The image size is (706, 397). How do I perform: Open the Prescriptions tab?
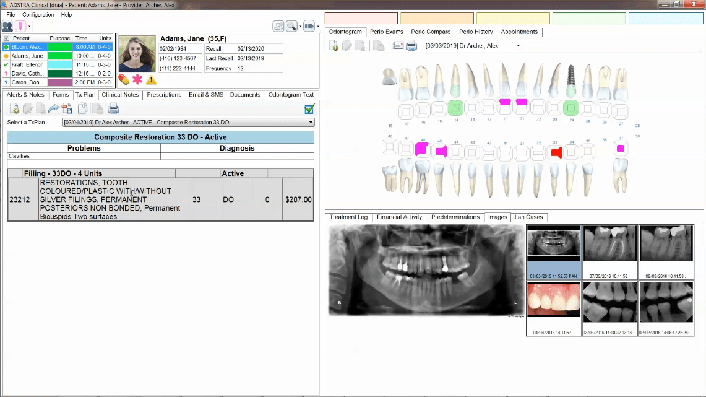point(164,95)
